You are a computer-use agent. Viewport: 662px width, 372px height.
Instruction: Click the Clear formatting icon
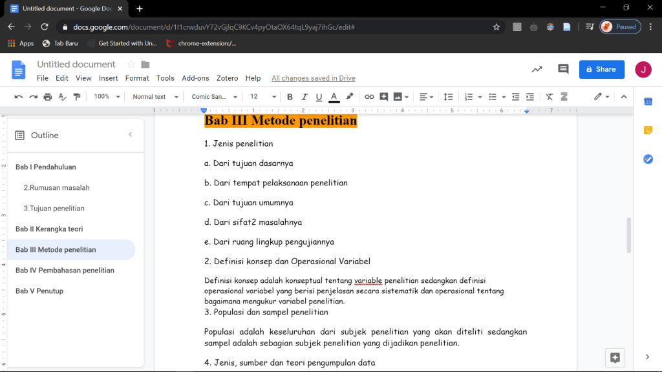point(550,97)
